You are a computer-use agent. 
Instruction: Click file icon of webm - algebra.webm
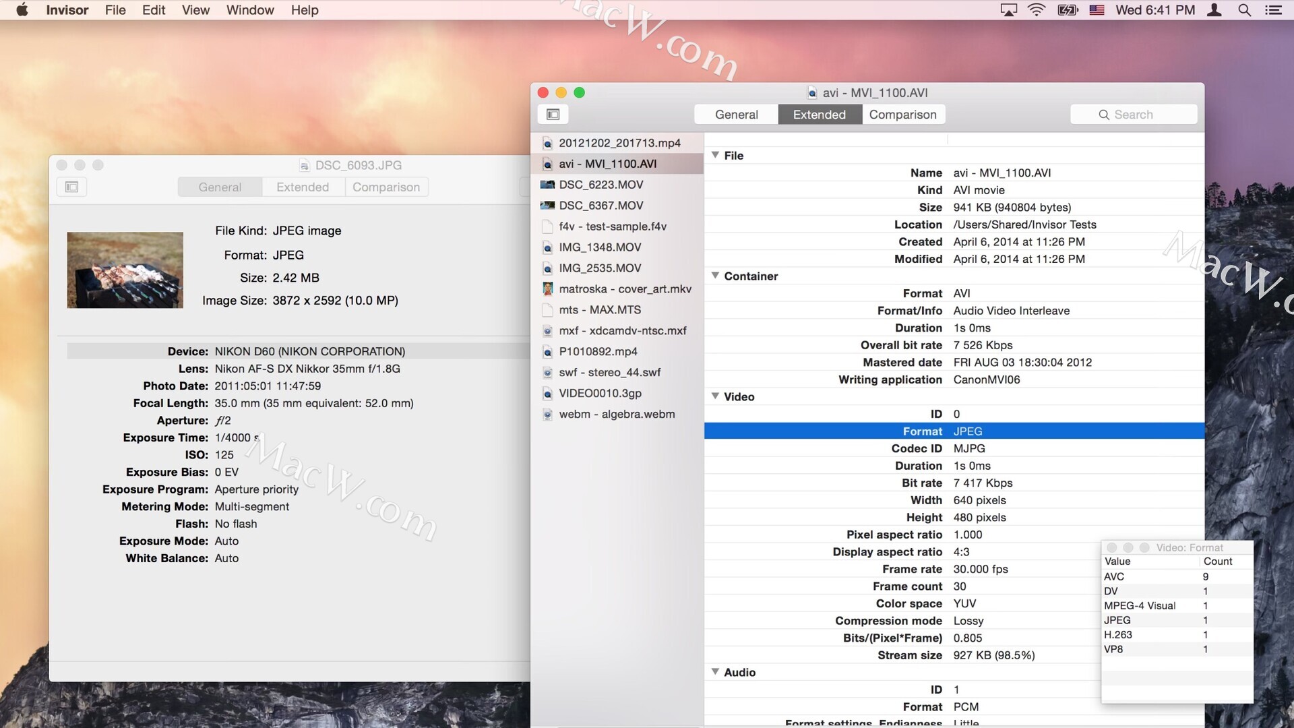547,415
